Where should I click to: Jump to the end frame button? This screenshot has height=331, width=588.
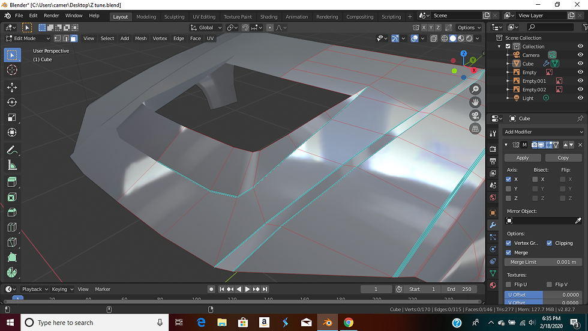click(x=265, y=290)
